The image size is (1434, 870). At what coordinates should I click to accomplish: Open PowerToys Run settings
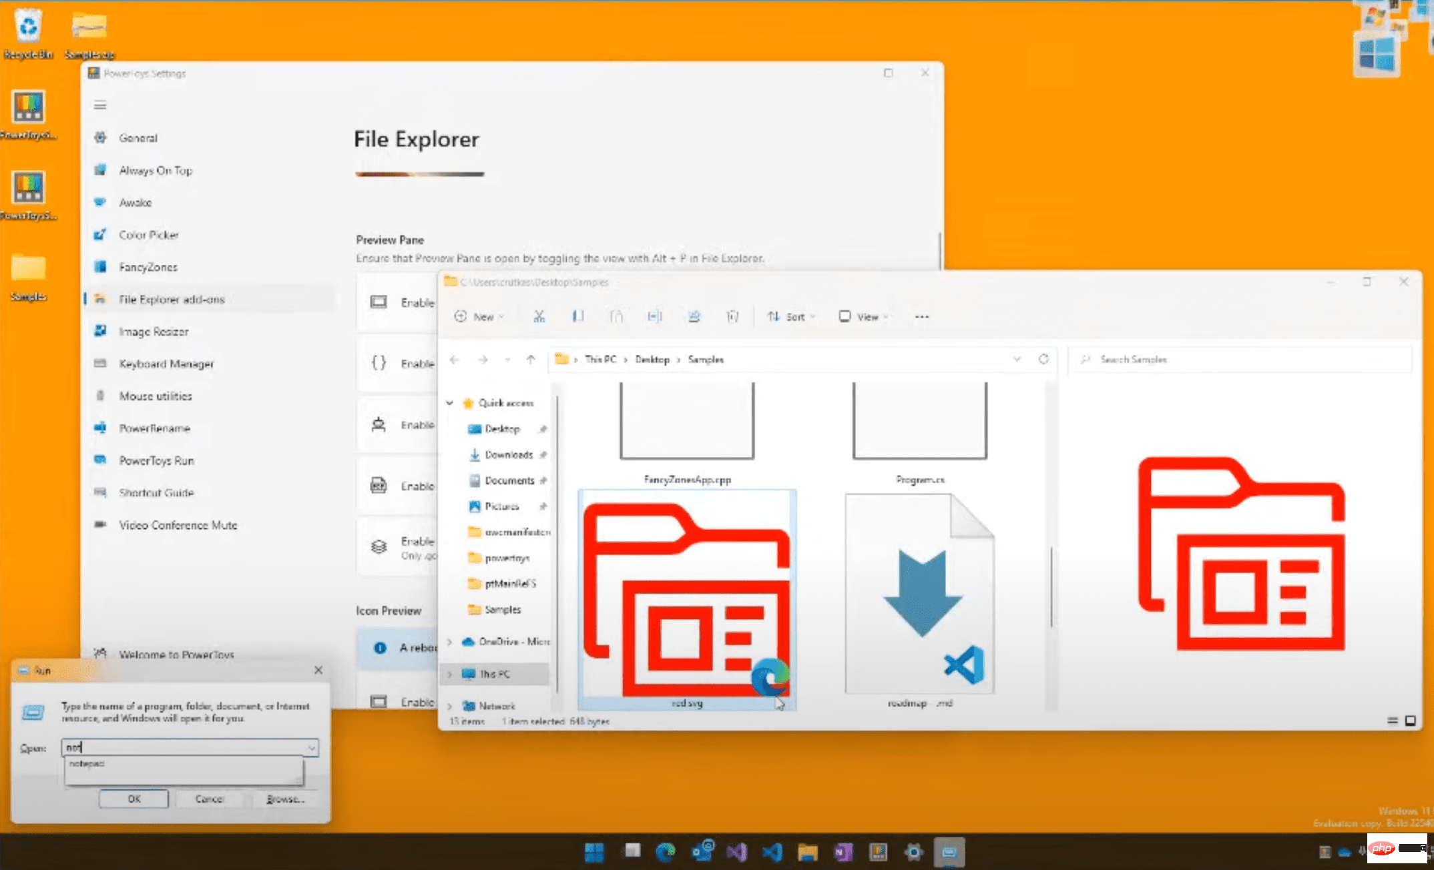(156, 460)
